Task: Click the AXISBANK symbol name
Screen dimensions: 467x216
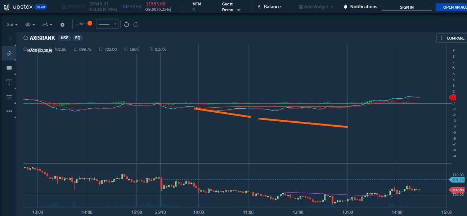Action: 42,38
